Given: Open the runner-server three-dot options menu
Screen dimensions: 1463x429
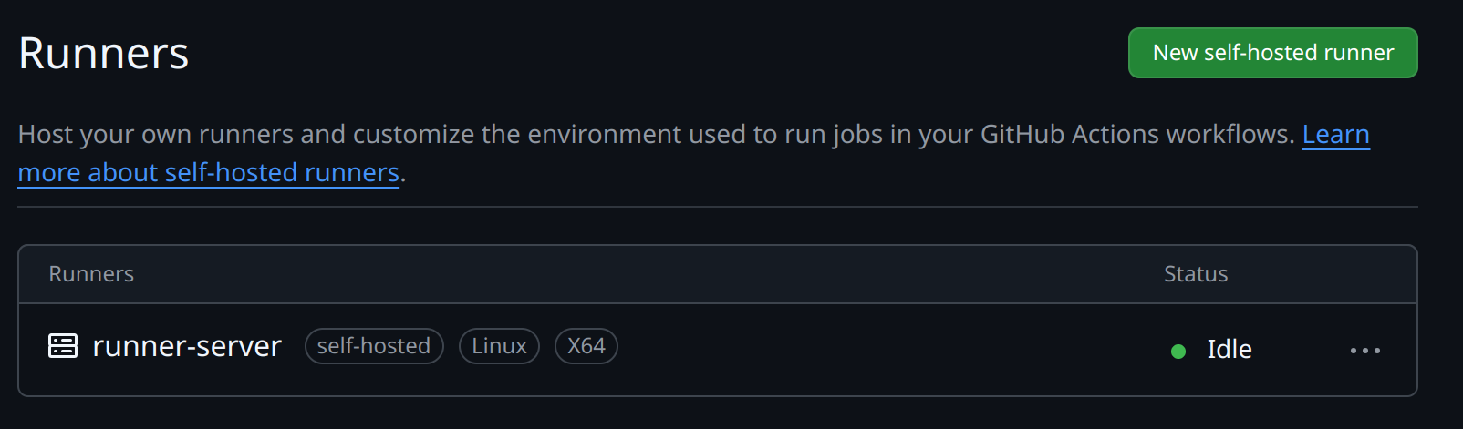Looking at the screenshot, I should pos(1364,350).
